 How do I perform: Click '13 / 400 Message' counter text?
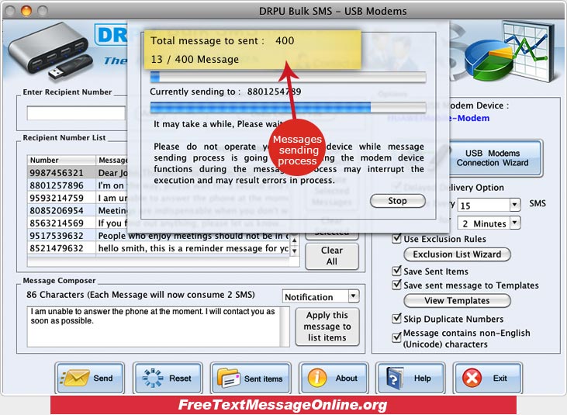coord(195,59)
